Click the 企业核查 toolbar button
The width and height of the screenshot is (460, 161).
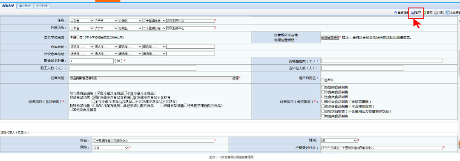point(453,13)
